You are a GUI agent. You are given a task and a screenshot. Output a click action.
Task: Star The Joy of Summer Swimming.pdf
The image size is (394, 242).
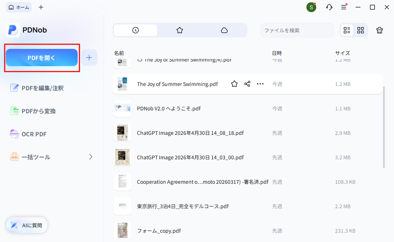point(234,84)
